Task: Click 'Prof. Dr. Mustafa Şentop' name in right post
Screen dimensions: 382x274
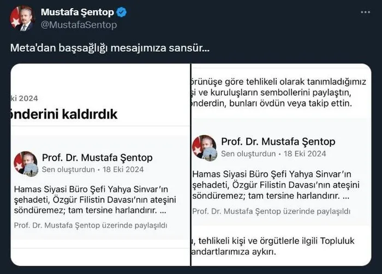Action: click(x=278, y=142)
